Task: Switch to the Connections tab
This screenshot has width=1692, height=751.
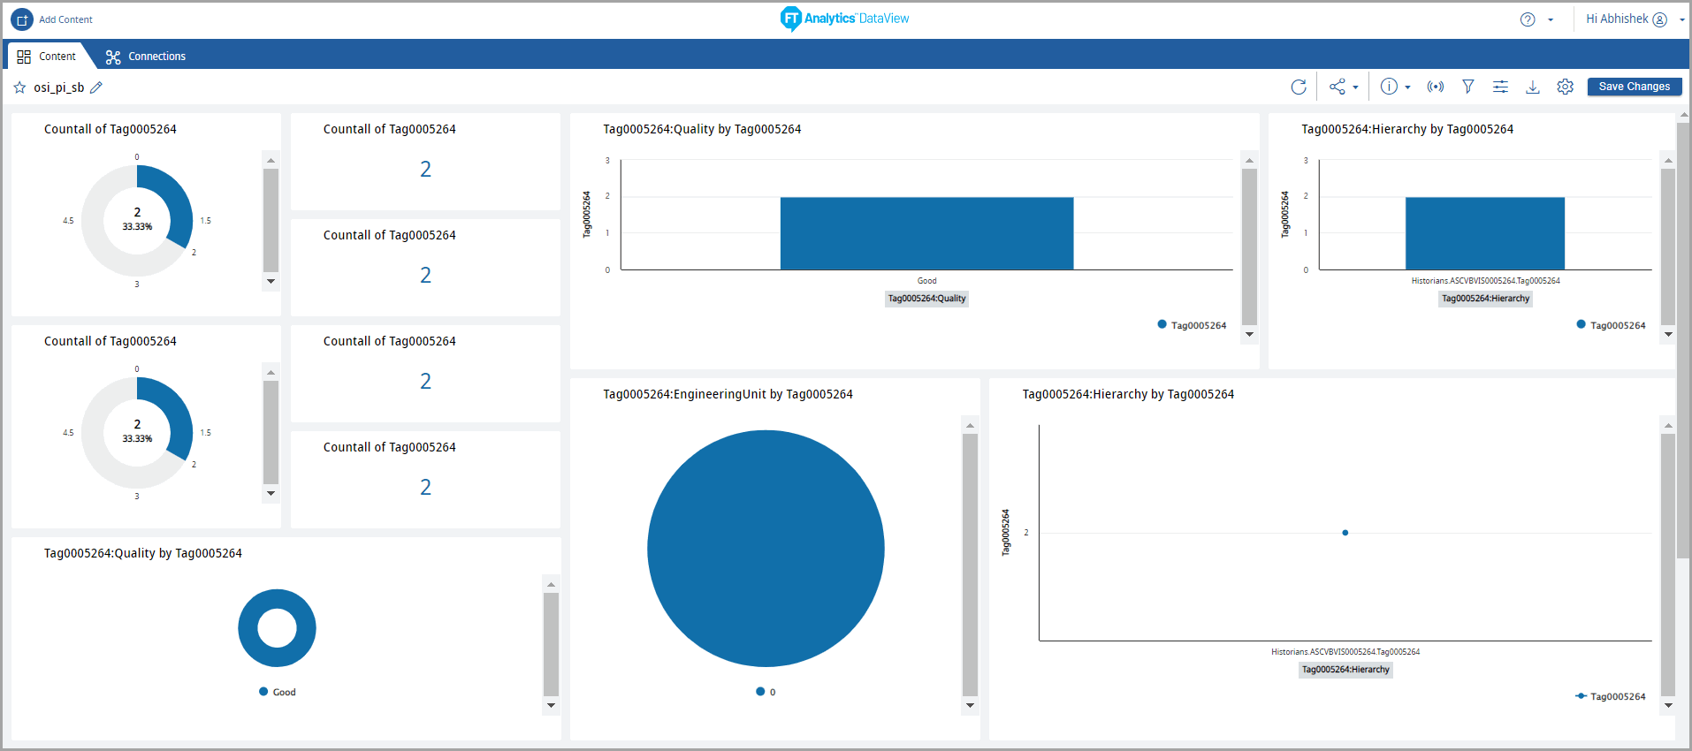Action: 146,57
